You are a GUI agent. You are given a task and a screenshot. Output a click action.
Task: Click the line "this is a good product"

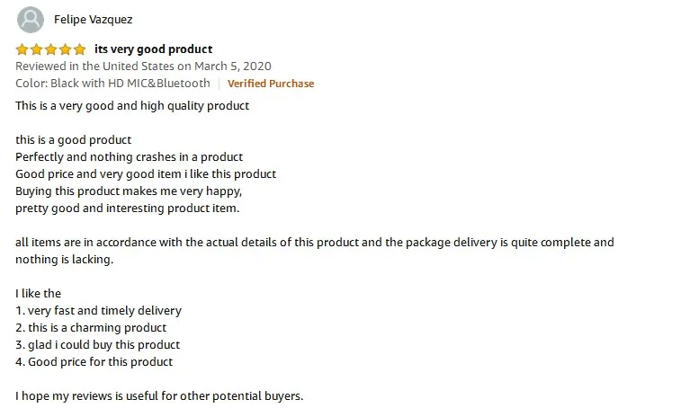[x=74, y=139]
